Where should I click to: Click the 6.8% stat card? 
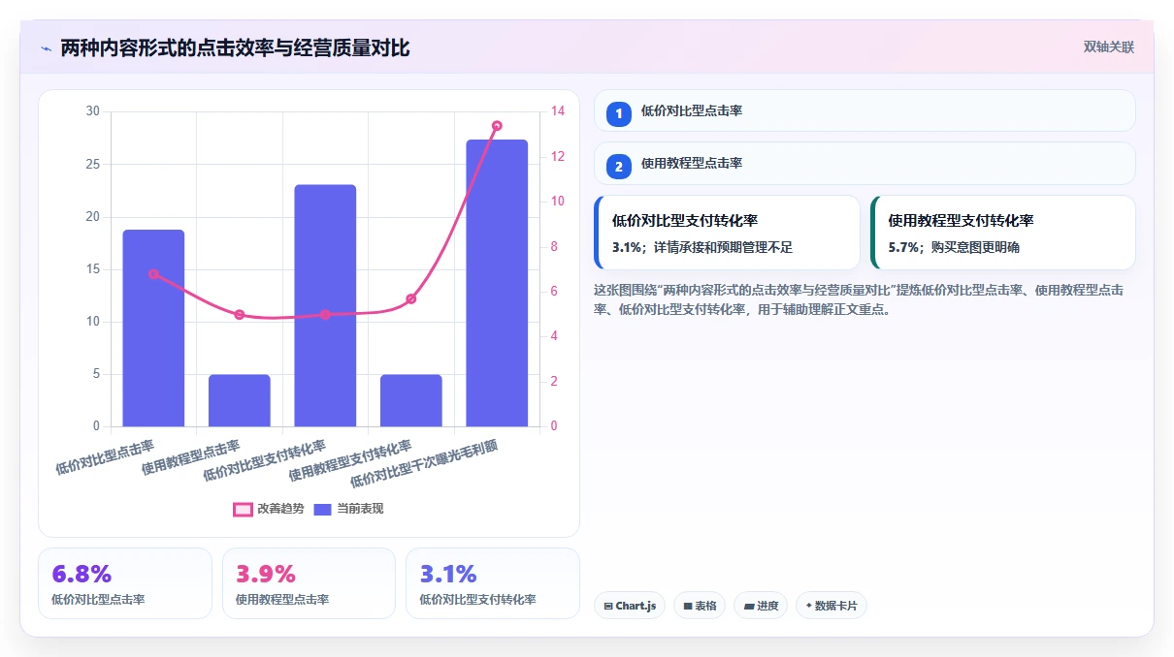(125, 583)
